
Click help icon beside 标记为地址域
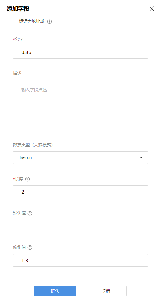[x=49, y=21]
